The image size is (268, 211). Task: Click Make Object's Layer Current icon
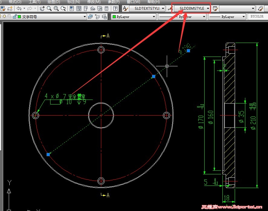click(x=90, y=17)
